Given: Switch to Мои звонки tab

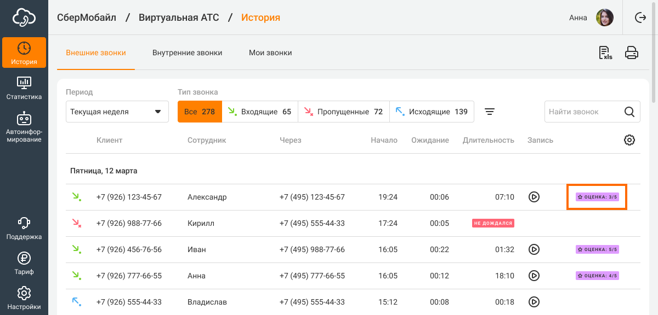Looking at the screenshot, I should coord(270,53).
